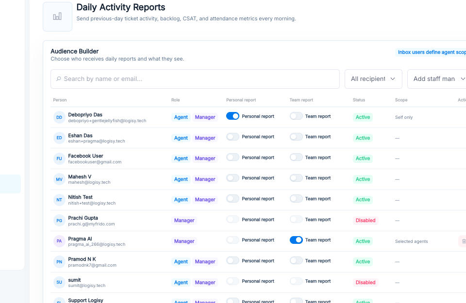Viewport: 466px width, 303px height.
Task: Click the Manager role tag for Prachi Gupta
Action: [184, 221]
